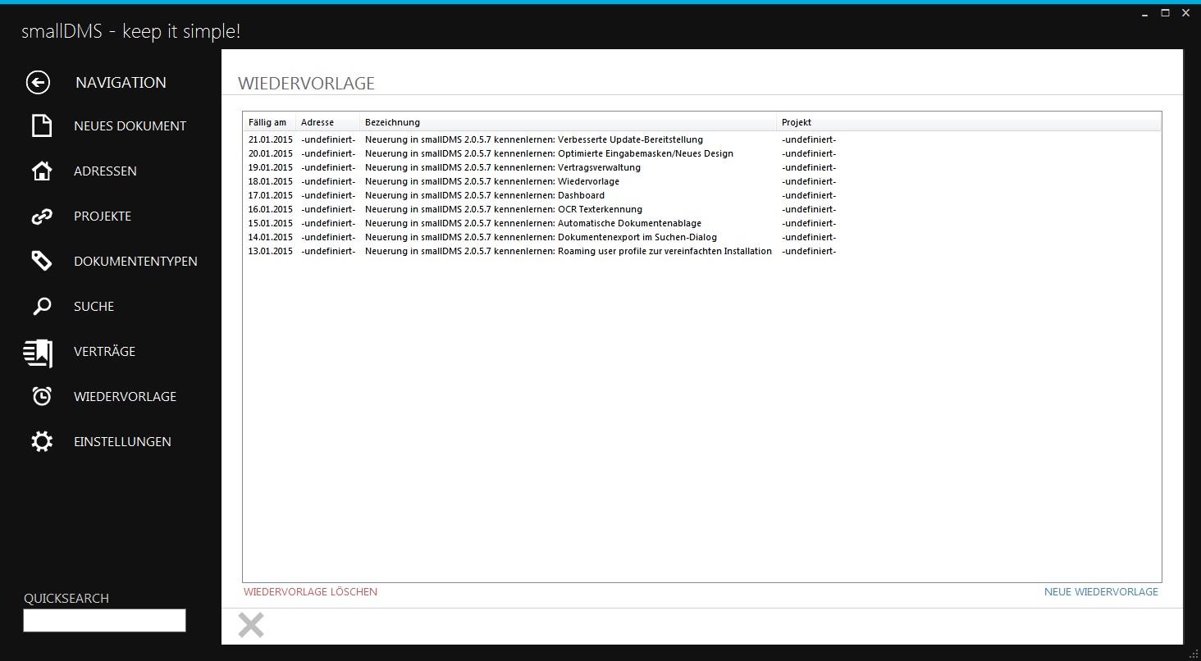The image size is (1201, 661).
Task: Click the Verträge document stack icon
Action: (39, 353)
